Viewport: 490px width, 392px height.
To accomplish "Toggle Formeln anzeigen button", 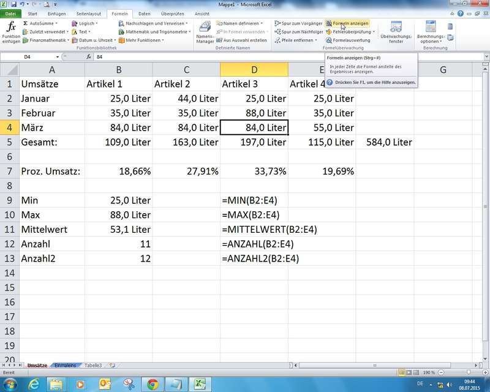I will tap(347, 23).
